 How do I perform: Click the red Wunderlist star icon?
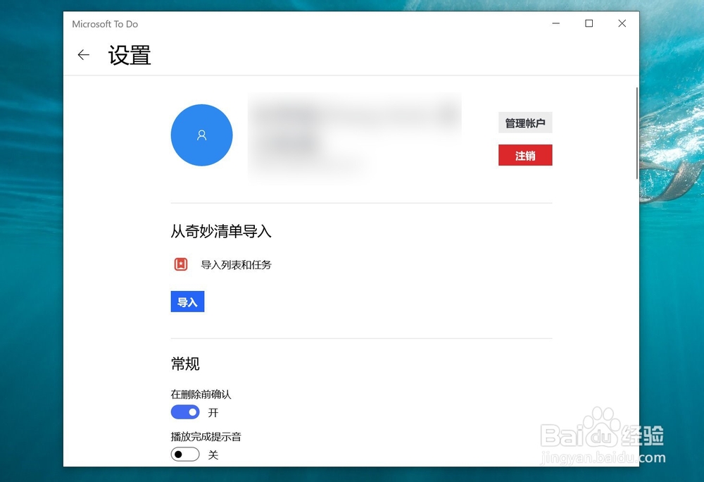tap(180, 264)
